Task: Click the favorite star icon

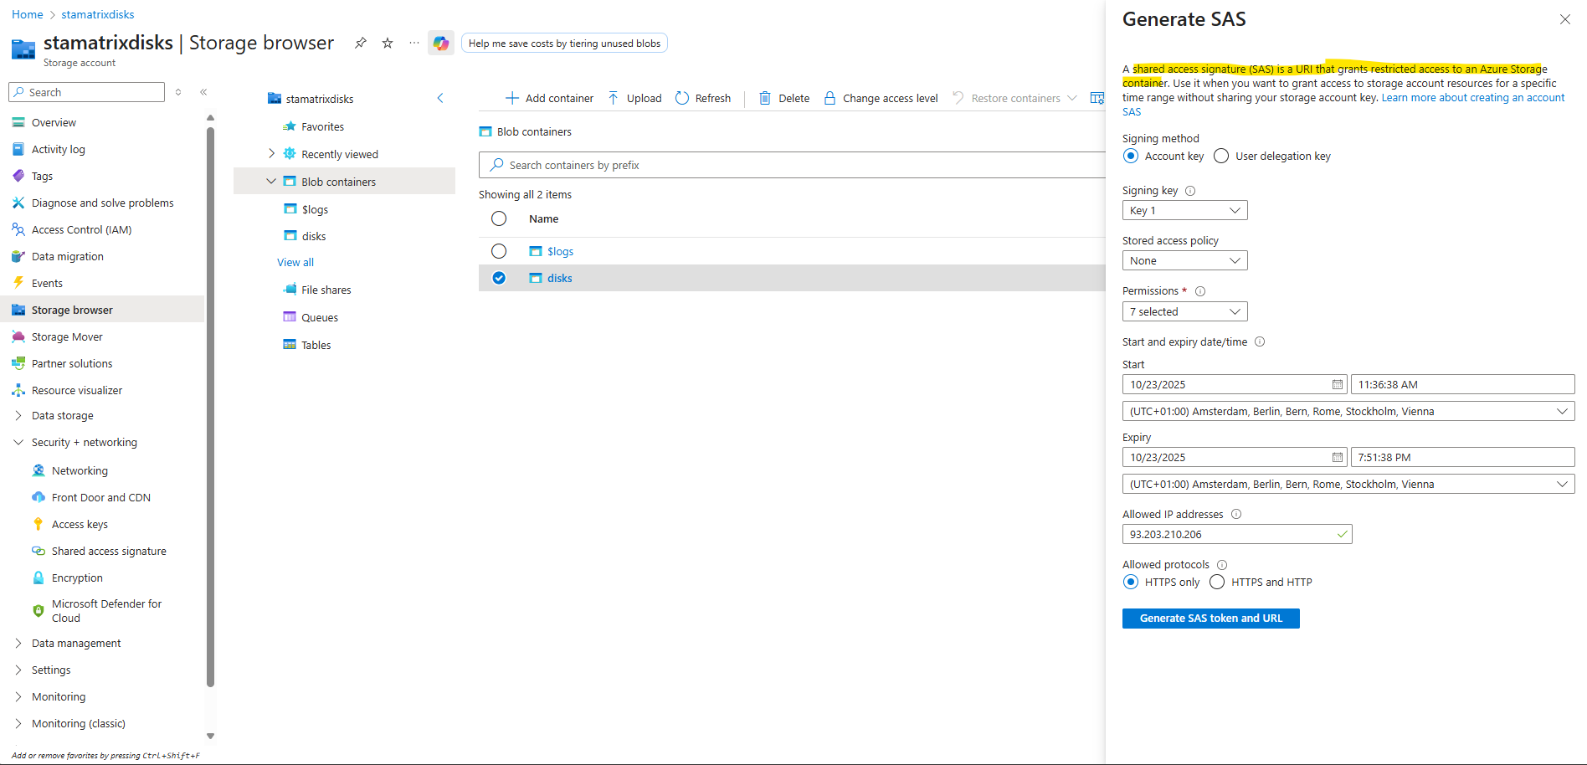Action: pyautogui.click(x=388, y=43)
